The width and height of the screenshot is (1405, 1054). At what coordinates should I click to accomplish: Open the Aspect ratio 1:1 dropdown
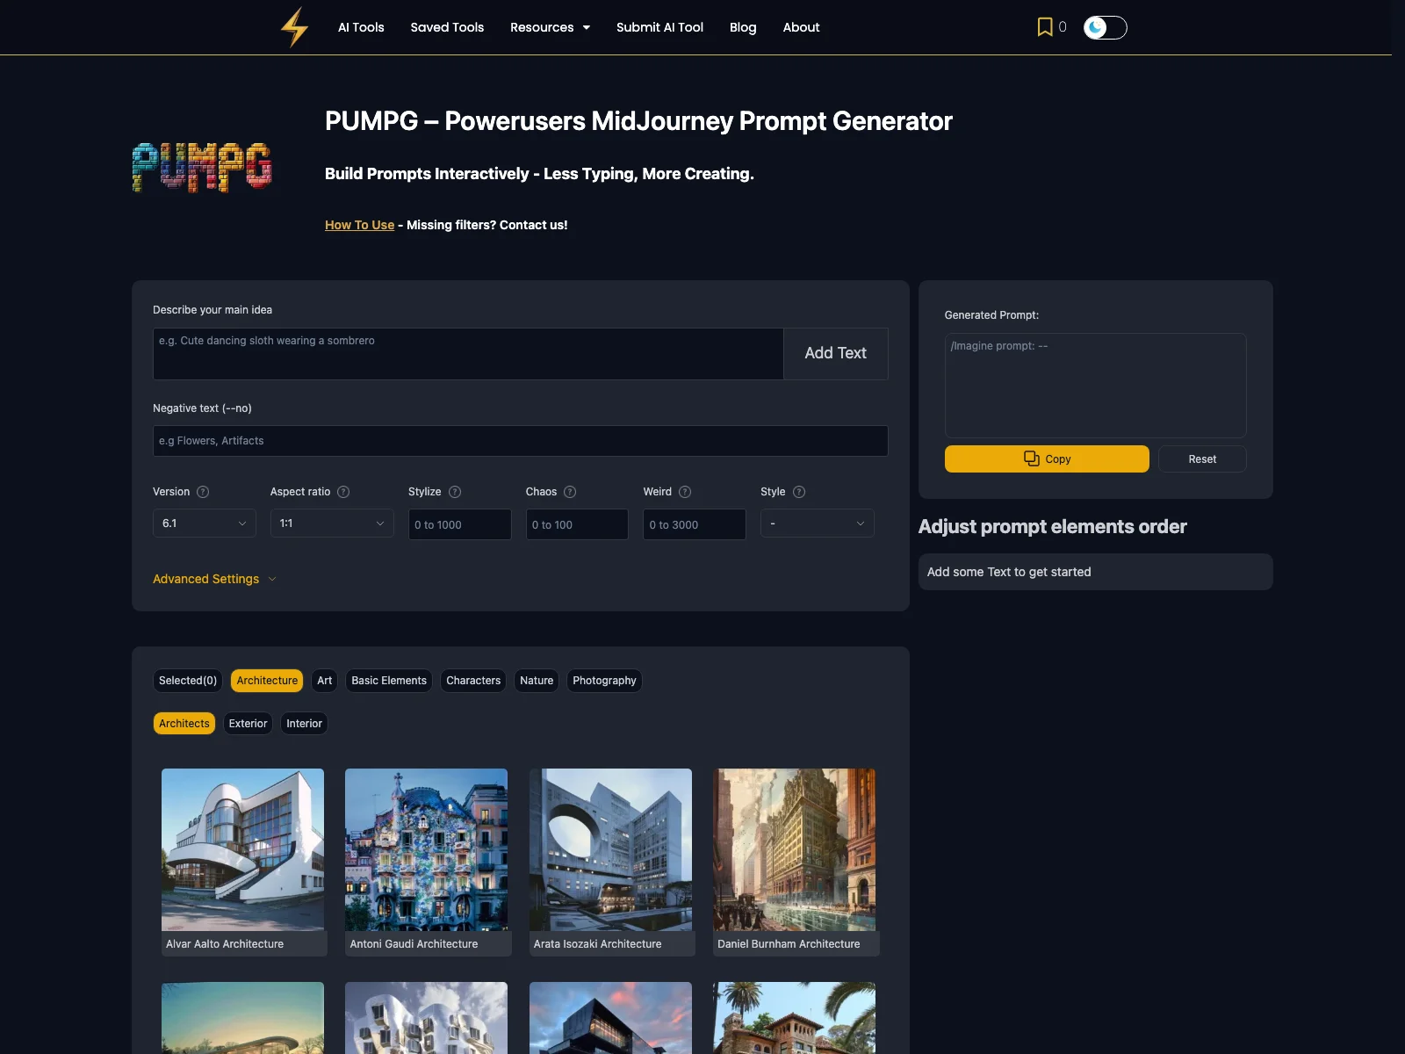[x=332, y=523]
